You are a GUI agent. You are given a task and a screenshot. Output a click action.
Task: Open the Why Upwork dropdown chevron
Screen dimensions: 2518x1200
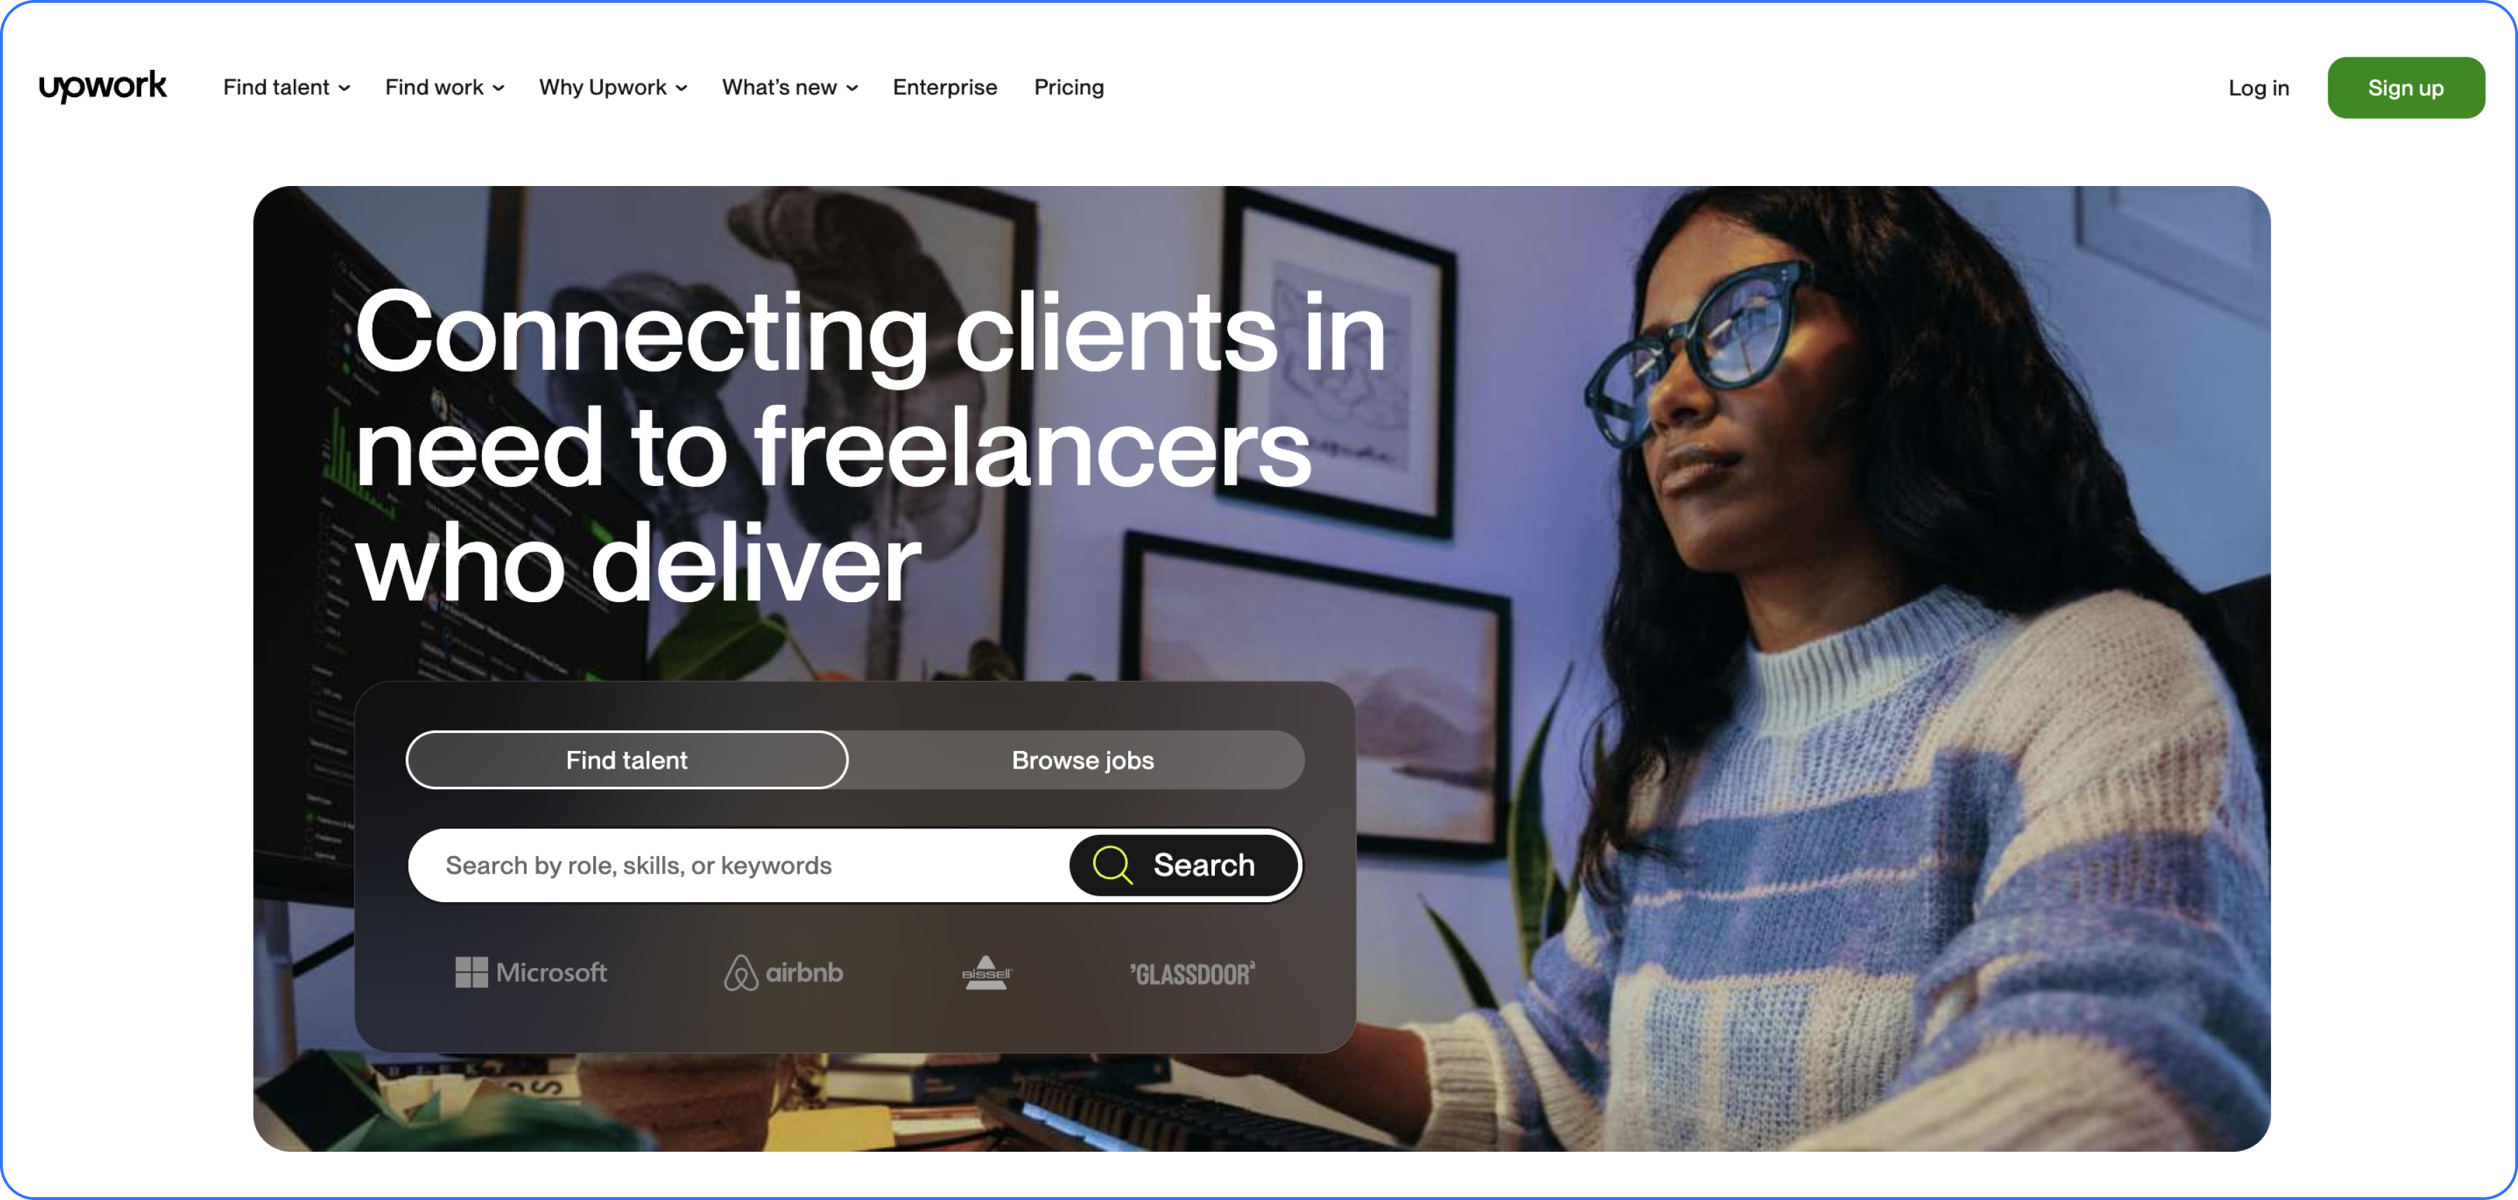(x=681, y=88)
